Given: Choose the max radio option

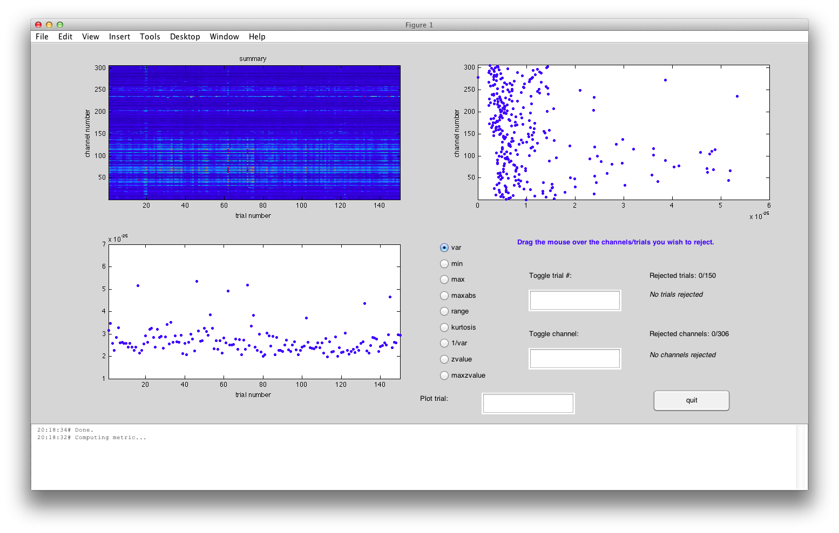Looking at the screenshot, I should coord(444,279).
